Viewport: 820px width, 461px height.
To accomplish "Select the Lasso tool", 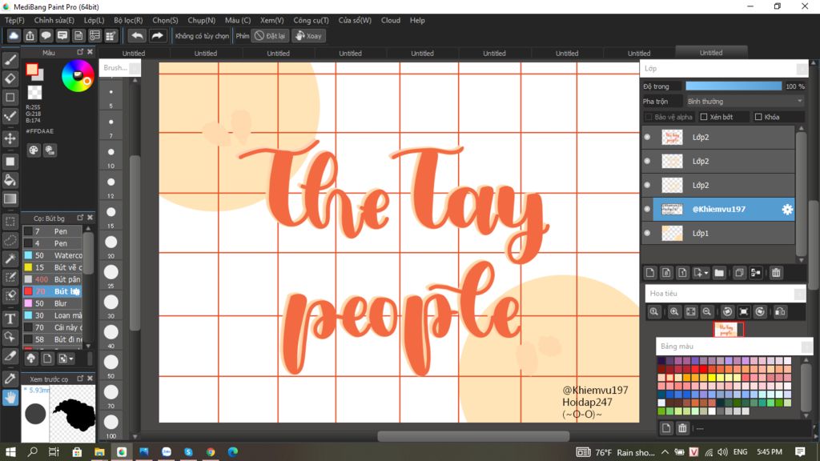I will (10, 240).
